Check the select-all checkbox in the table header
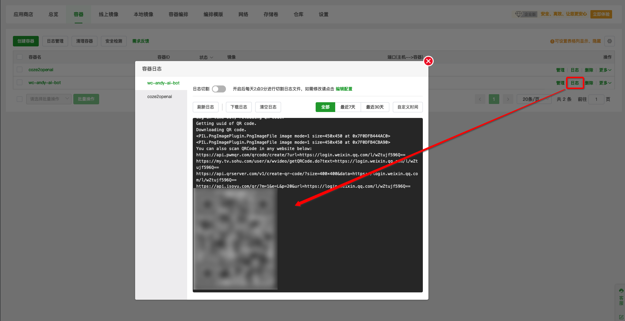 (20, 57)
